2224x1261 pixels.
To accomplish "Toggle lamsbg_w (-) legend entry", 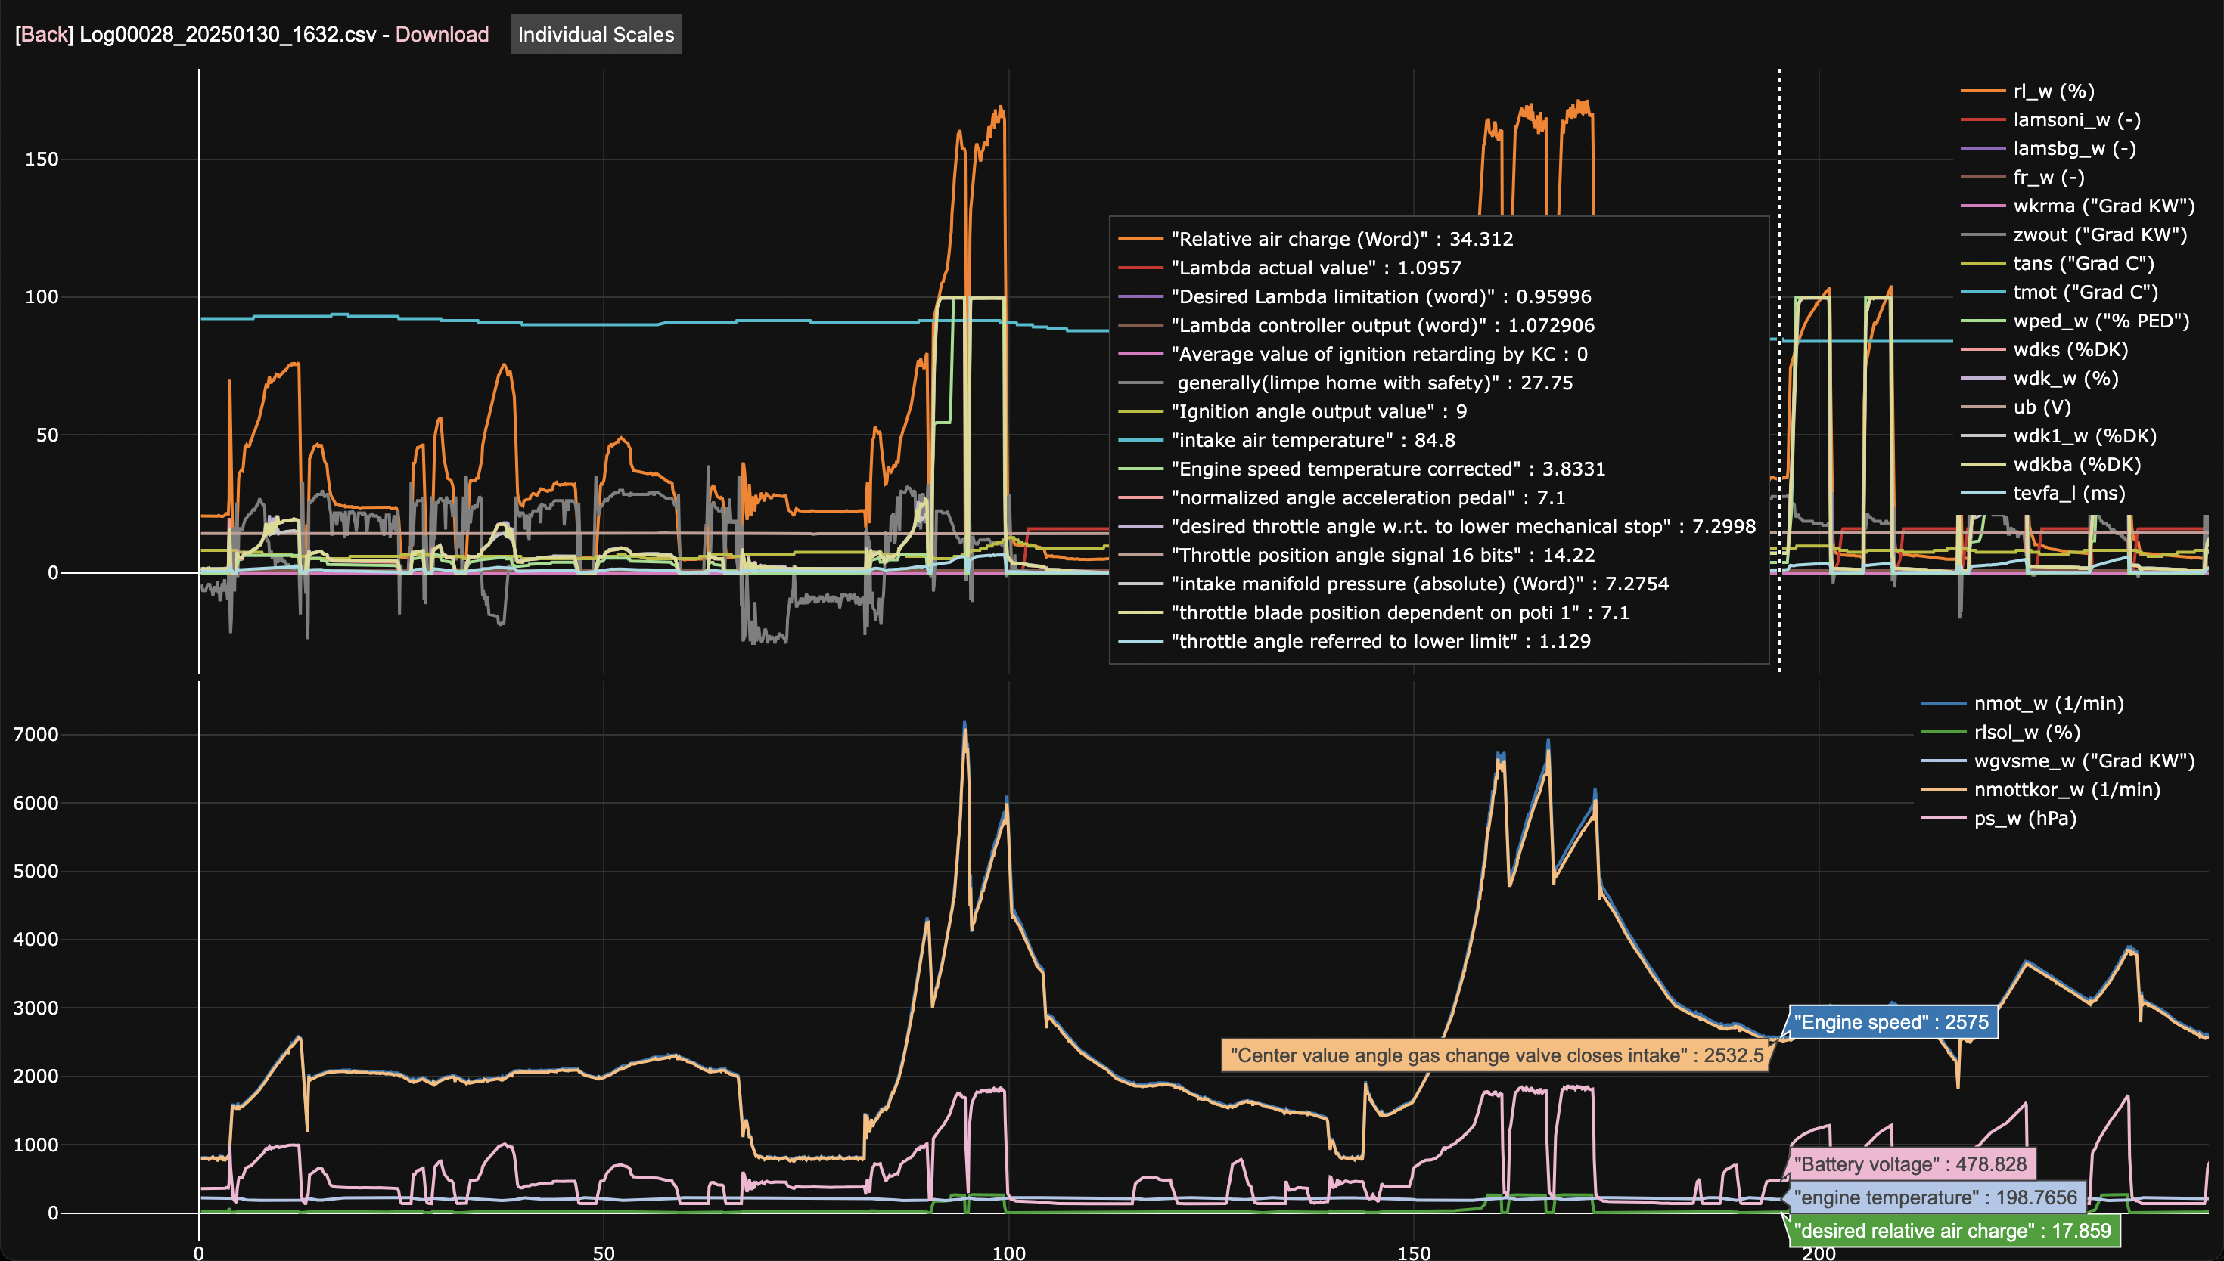I will pos(2073,148).
